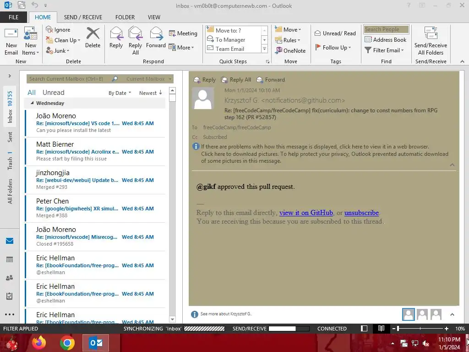Open Quick Steps dialog launcher
Screen dimensions: 469x352
(x=267, y=62)
